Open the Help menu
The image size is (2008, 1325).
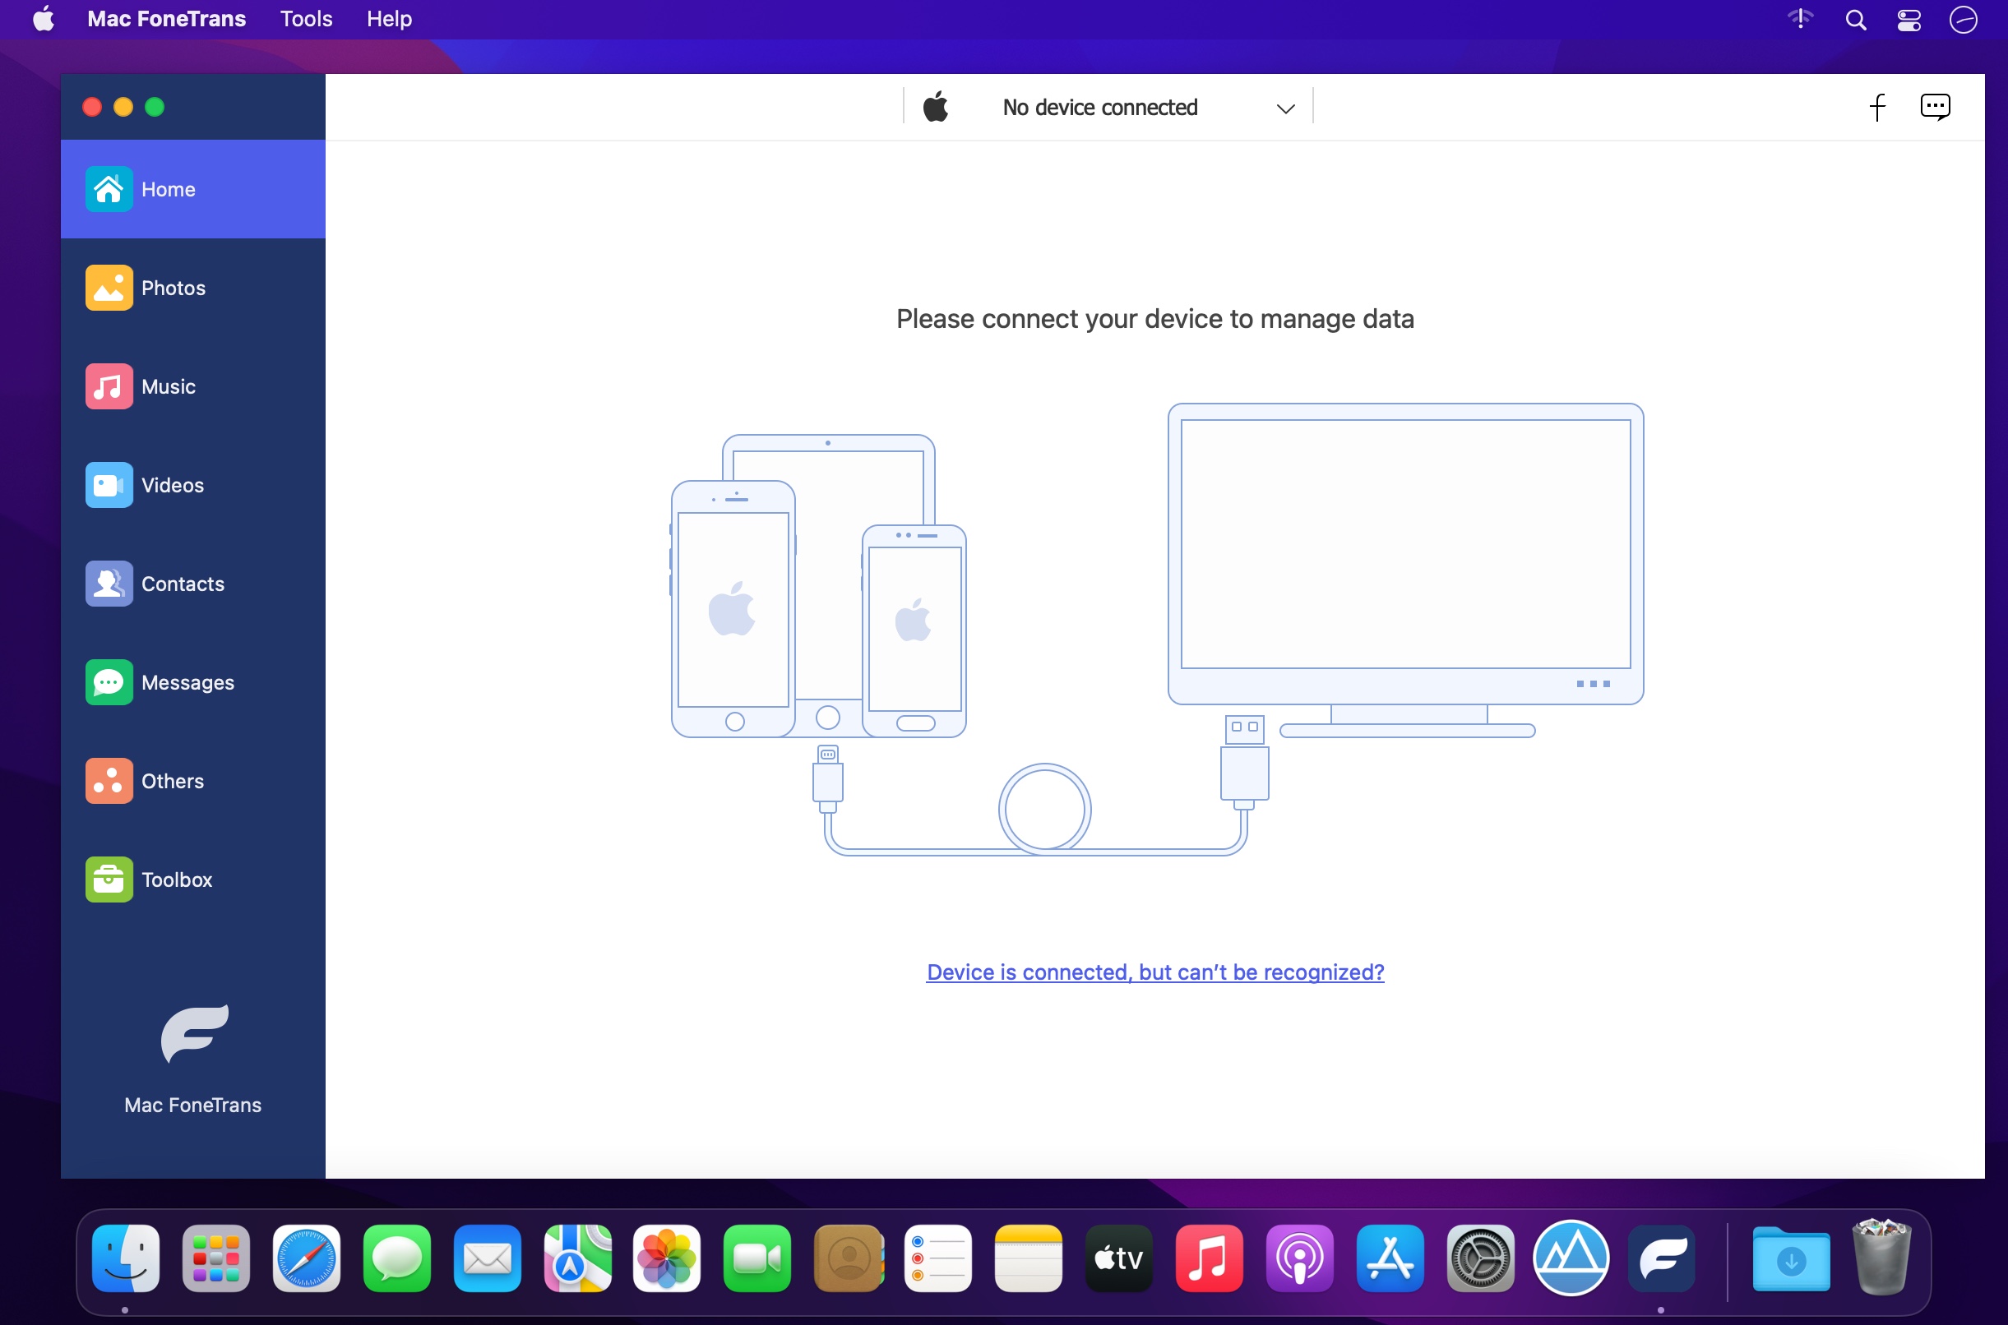[390, 19]
